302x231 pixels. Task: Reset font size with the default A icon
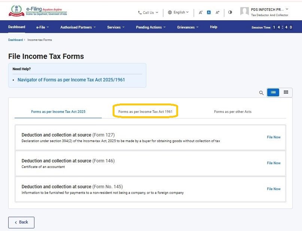coord(209,12)
